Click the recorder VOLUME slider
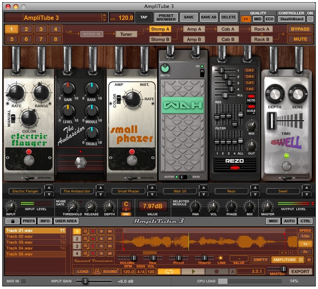Viewport: 318px width, 289px height. point(127,258)
